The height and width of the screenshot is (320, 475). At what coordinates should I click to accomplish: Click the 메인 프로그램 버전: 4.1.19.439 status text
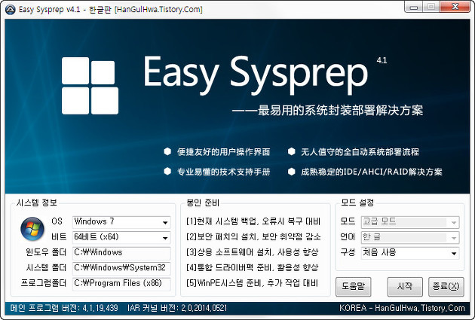pyautogui.click(x=64, y=308)
